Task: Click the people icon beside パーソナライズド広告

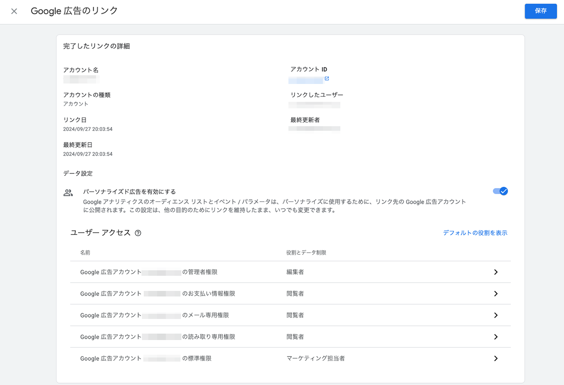Action: [x=68, y=193]
